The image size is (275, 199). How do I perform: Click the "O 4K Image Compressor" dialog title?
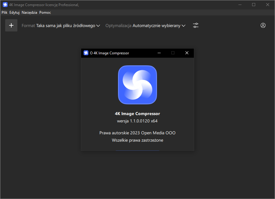tap(109, 53)
